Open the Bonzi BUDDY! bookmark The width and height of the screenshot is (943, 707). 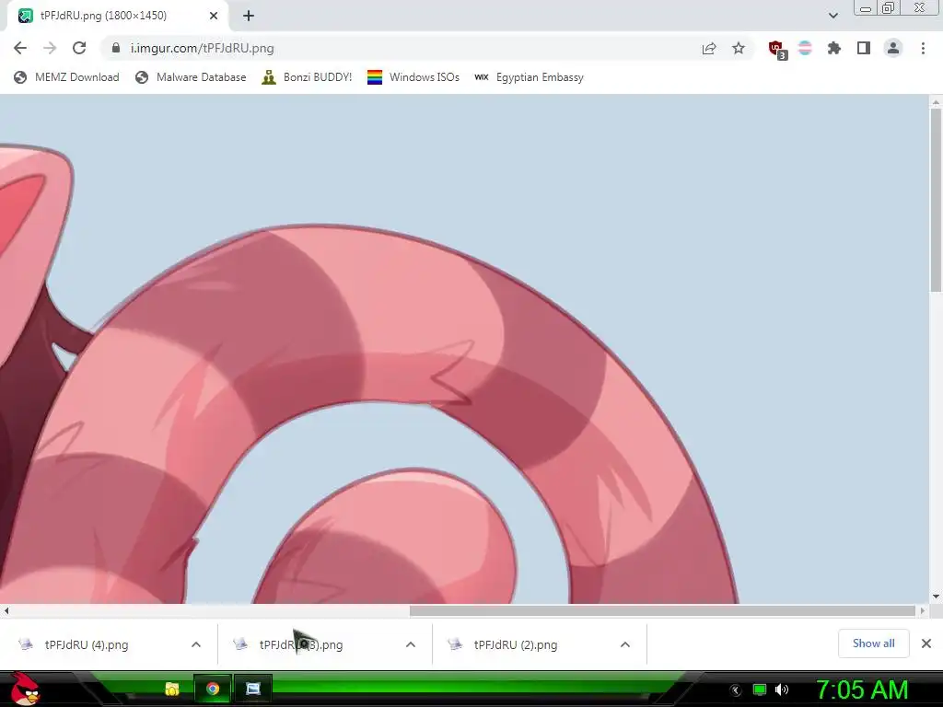[307, 77]
